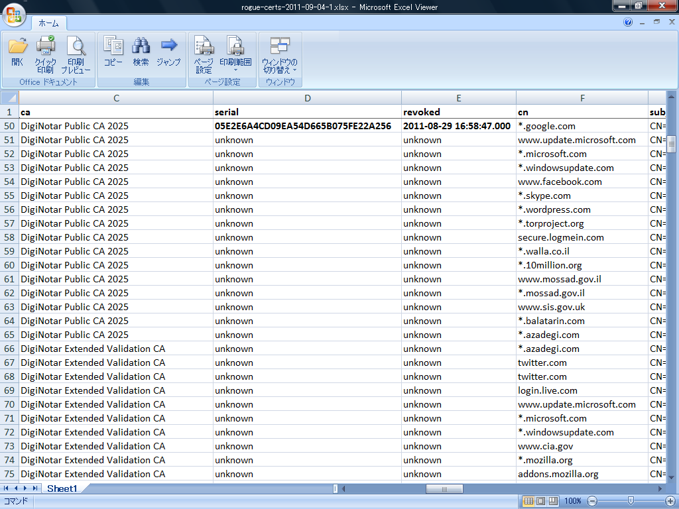Select the Sheet1 worksheet tab
679x509 pixels.
62,488
